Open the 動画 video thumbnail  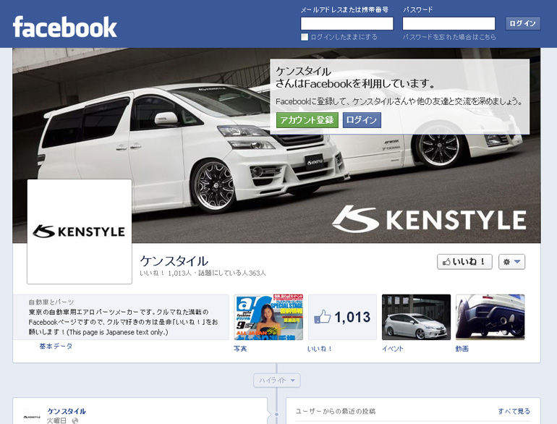click(x=490, y=317)
